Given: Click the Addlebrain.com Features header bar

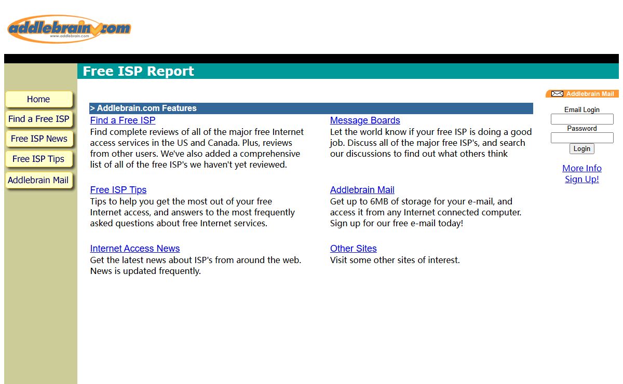Looking at the screenshot, I should coord(311,108).
